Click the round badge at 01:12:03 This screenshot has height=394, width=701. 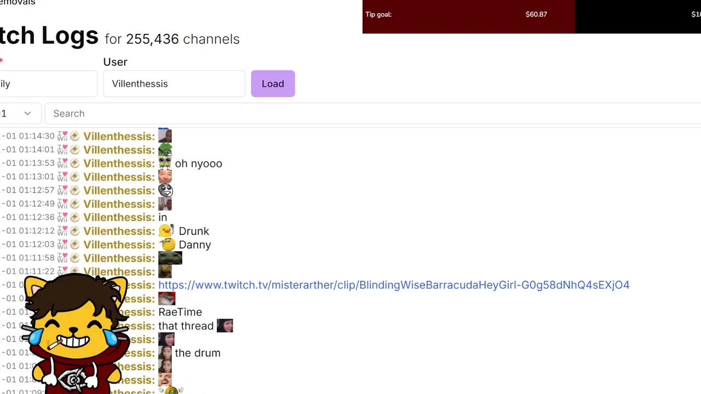74,245
